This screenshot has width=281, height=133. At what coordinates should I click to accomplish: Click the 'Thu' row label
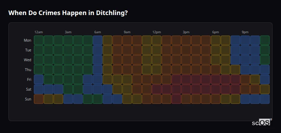pyautogui.click(x=28, y=70)
